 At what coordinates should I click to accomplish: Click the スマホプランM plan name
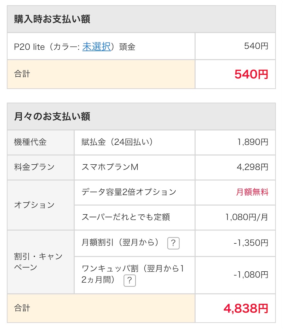(x=110, y=167)
